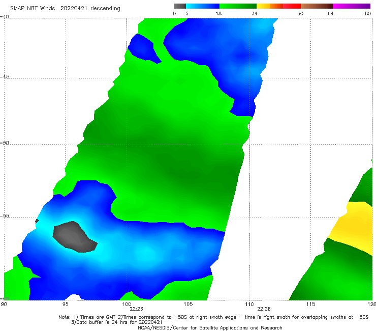The image size is (376, 331).
Task: Select the red segment of the colorbar
Action: [x=292, y=6]
